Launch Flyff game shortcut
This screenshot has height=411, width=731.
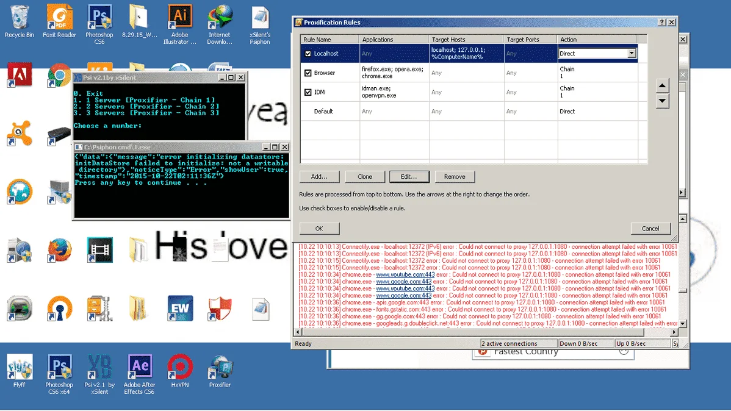point(19,371)
